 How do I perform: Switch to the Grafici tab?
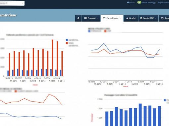[x=131, y=18]
